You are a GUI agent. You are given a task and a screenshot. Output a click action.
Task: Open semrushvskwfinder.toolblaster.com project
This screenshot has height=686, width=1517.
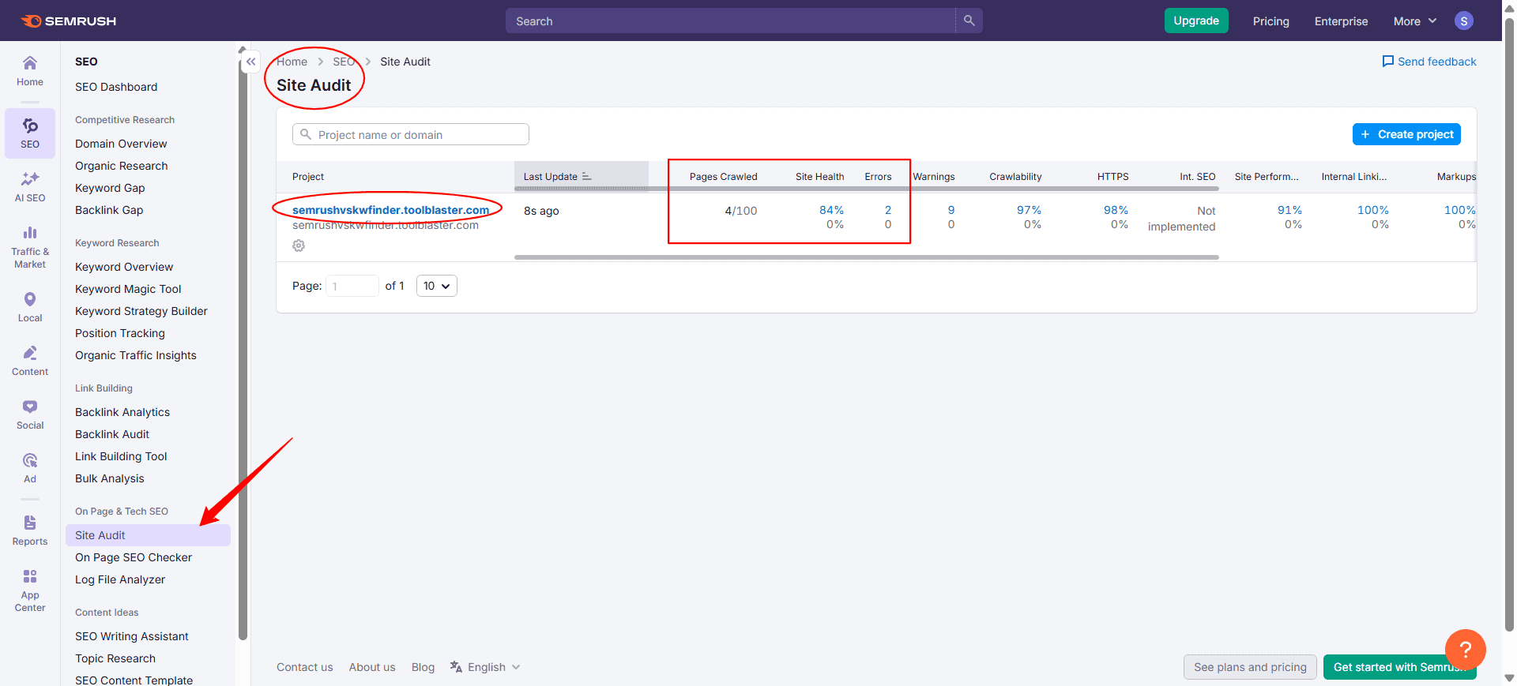pos(390,210)
